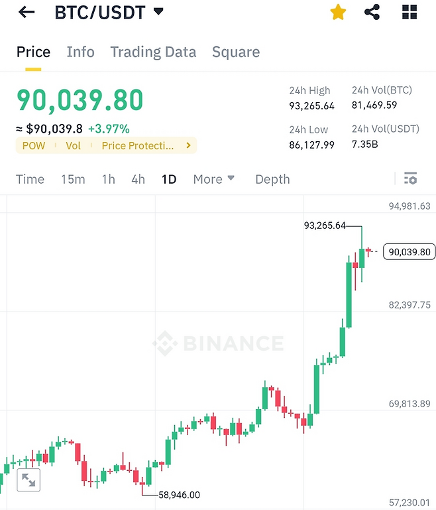Select the 1D chart interval
Viewport: 436px width, 510px height.
(x=169, y=179)
